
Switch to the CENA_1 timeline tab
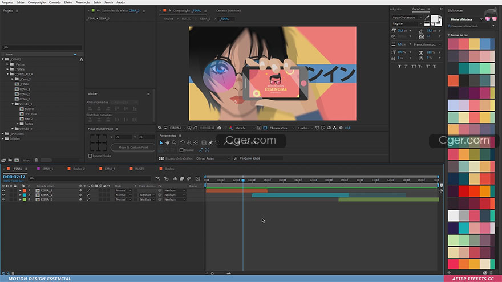(x=48, y=169)
